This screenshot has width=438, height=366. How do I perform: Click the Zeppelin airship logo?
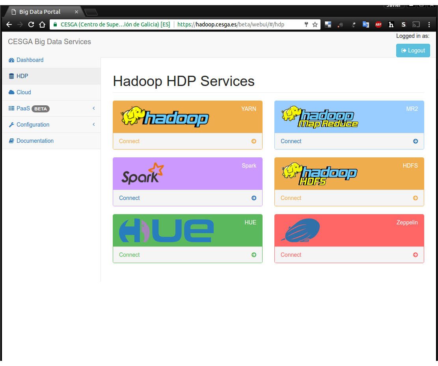(x=300, y=230)
